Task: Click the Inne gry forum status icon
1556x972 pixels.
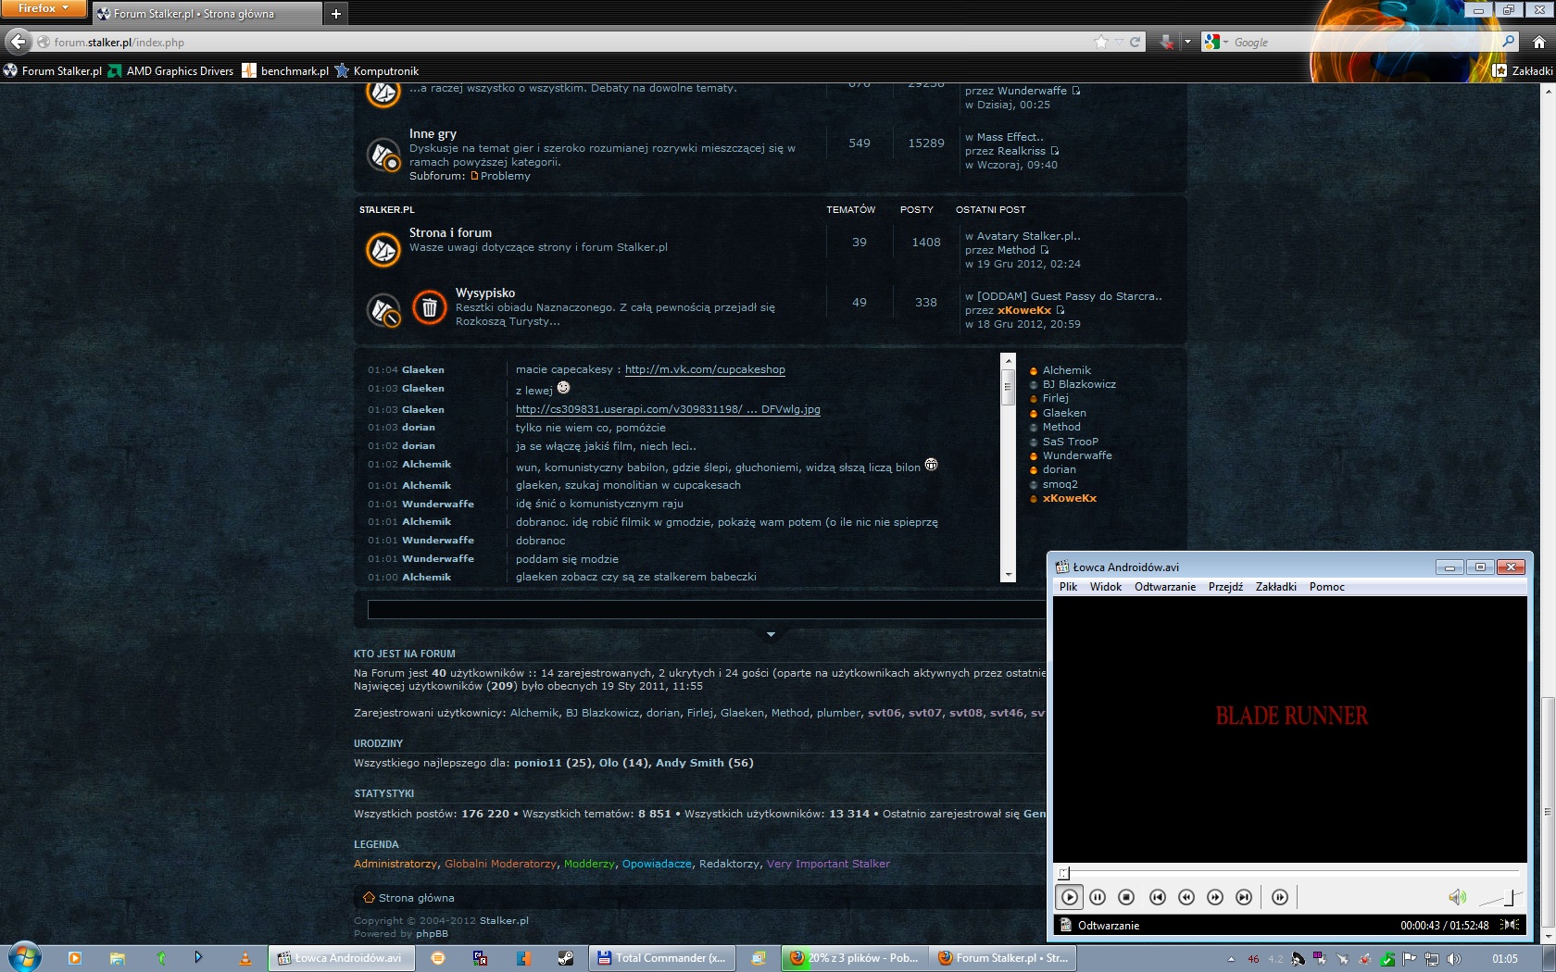Action: tap(383, 155)
